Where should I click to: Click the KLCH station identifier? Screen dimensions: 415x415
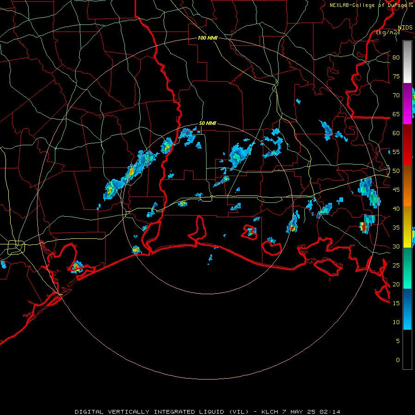[269, 412]
